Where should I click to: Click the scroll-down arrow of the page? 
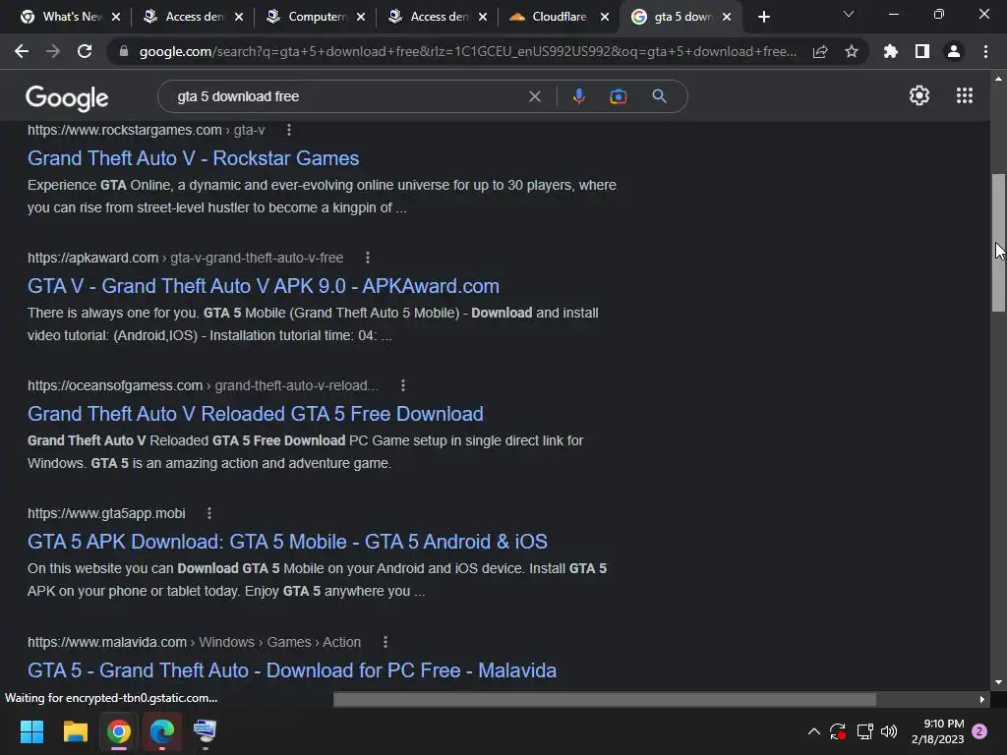(998, 682)
